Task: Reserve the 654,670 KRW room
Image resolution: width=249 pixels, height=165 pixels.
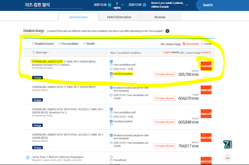Action: tap(206, 90)
